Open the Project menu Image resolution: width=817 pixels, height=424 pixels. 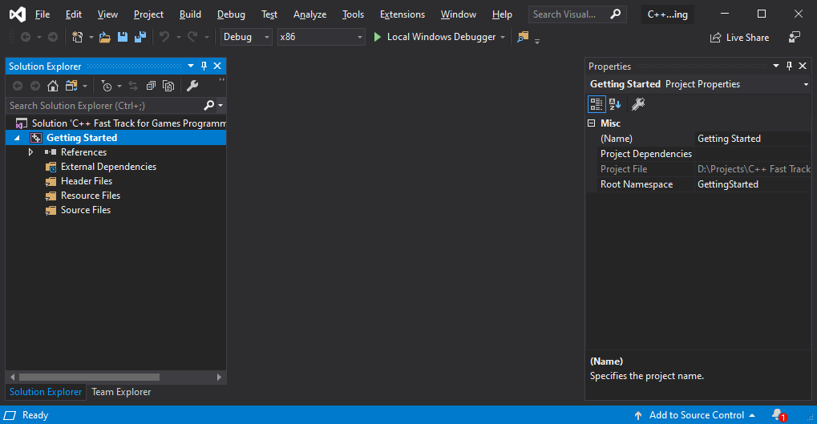[x=148, y=14]
